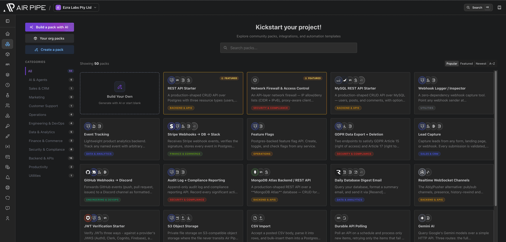
Task: Open the Build Your Own card
Action: point(120,93)
